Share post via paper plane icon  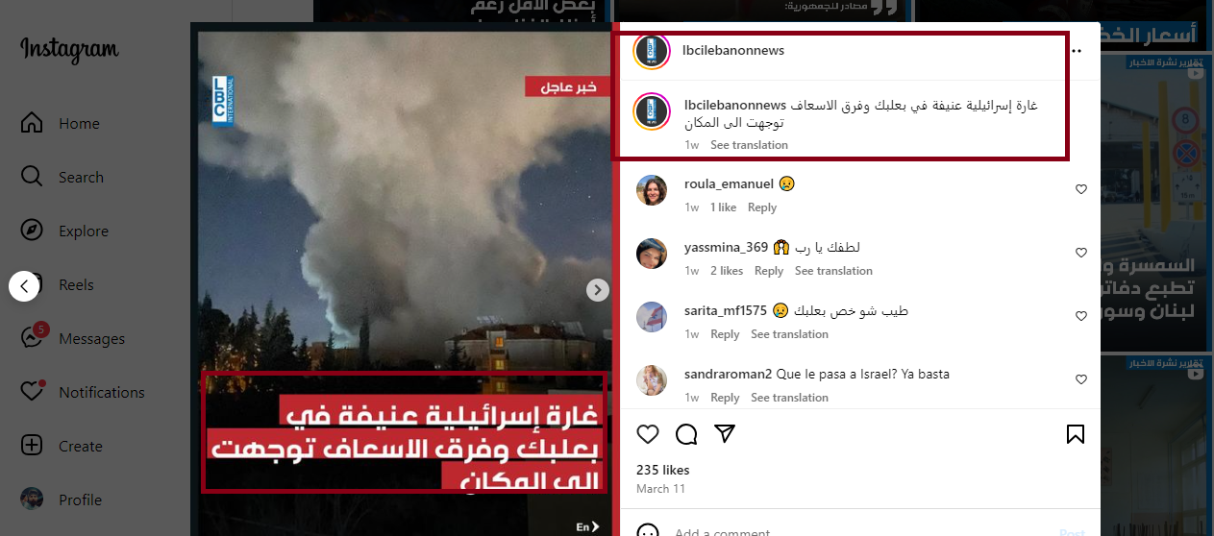tap(725, 434)
